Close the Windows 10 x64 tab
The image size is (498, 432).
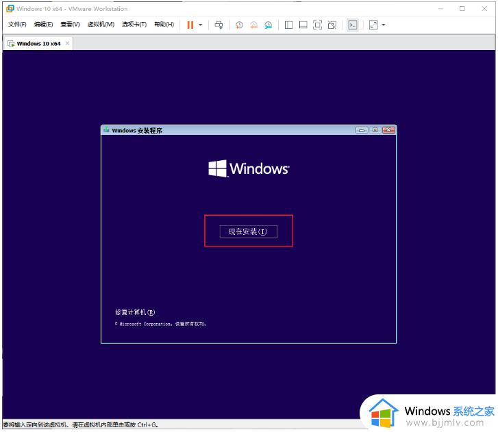pyautogui.click(x=67, y=43)
